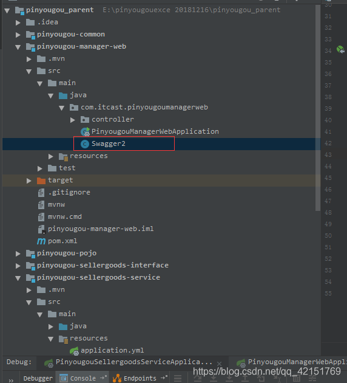Click the Endpoints tab icon
The height and width of the screenshot is (383, 347).
[x=117, y=378]
